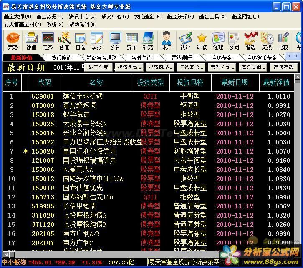The image size is (303, 268).
Task: Open the 定投 scheduled investment icon
Action: click(x=267, y=40)
